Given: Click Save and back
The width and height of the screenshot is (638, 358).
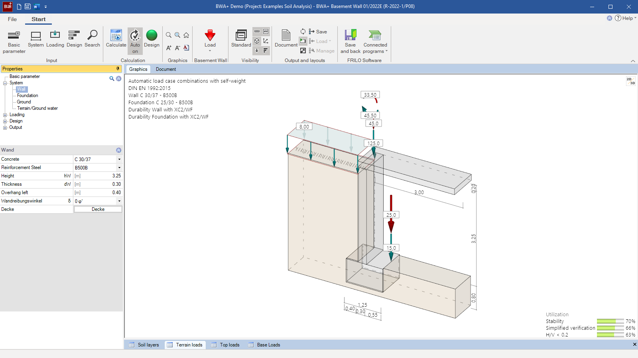Looking at the screenshot, I should point(350,41).
